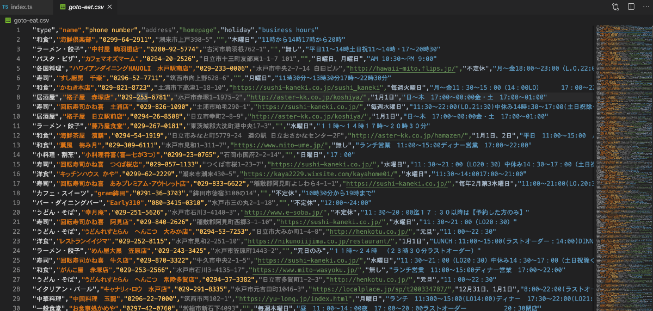Screen dimensions: 653x311
Task: Click the TS icon on index.ts tab
Action: point(5,7)
